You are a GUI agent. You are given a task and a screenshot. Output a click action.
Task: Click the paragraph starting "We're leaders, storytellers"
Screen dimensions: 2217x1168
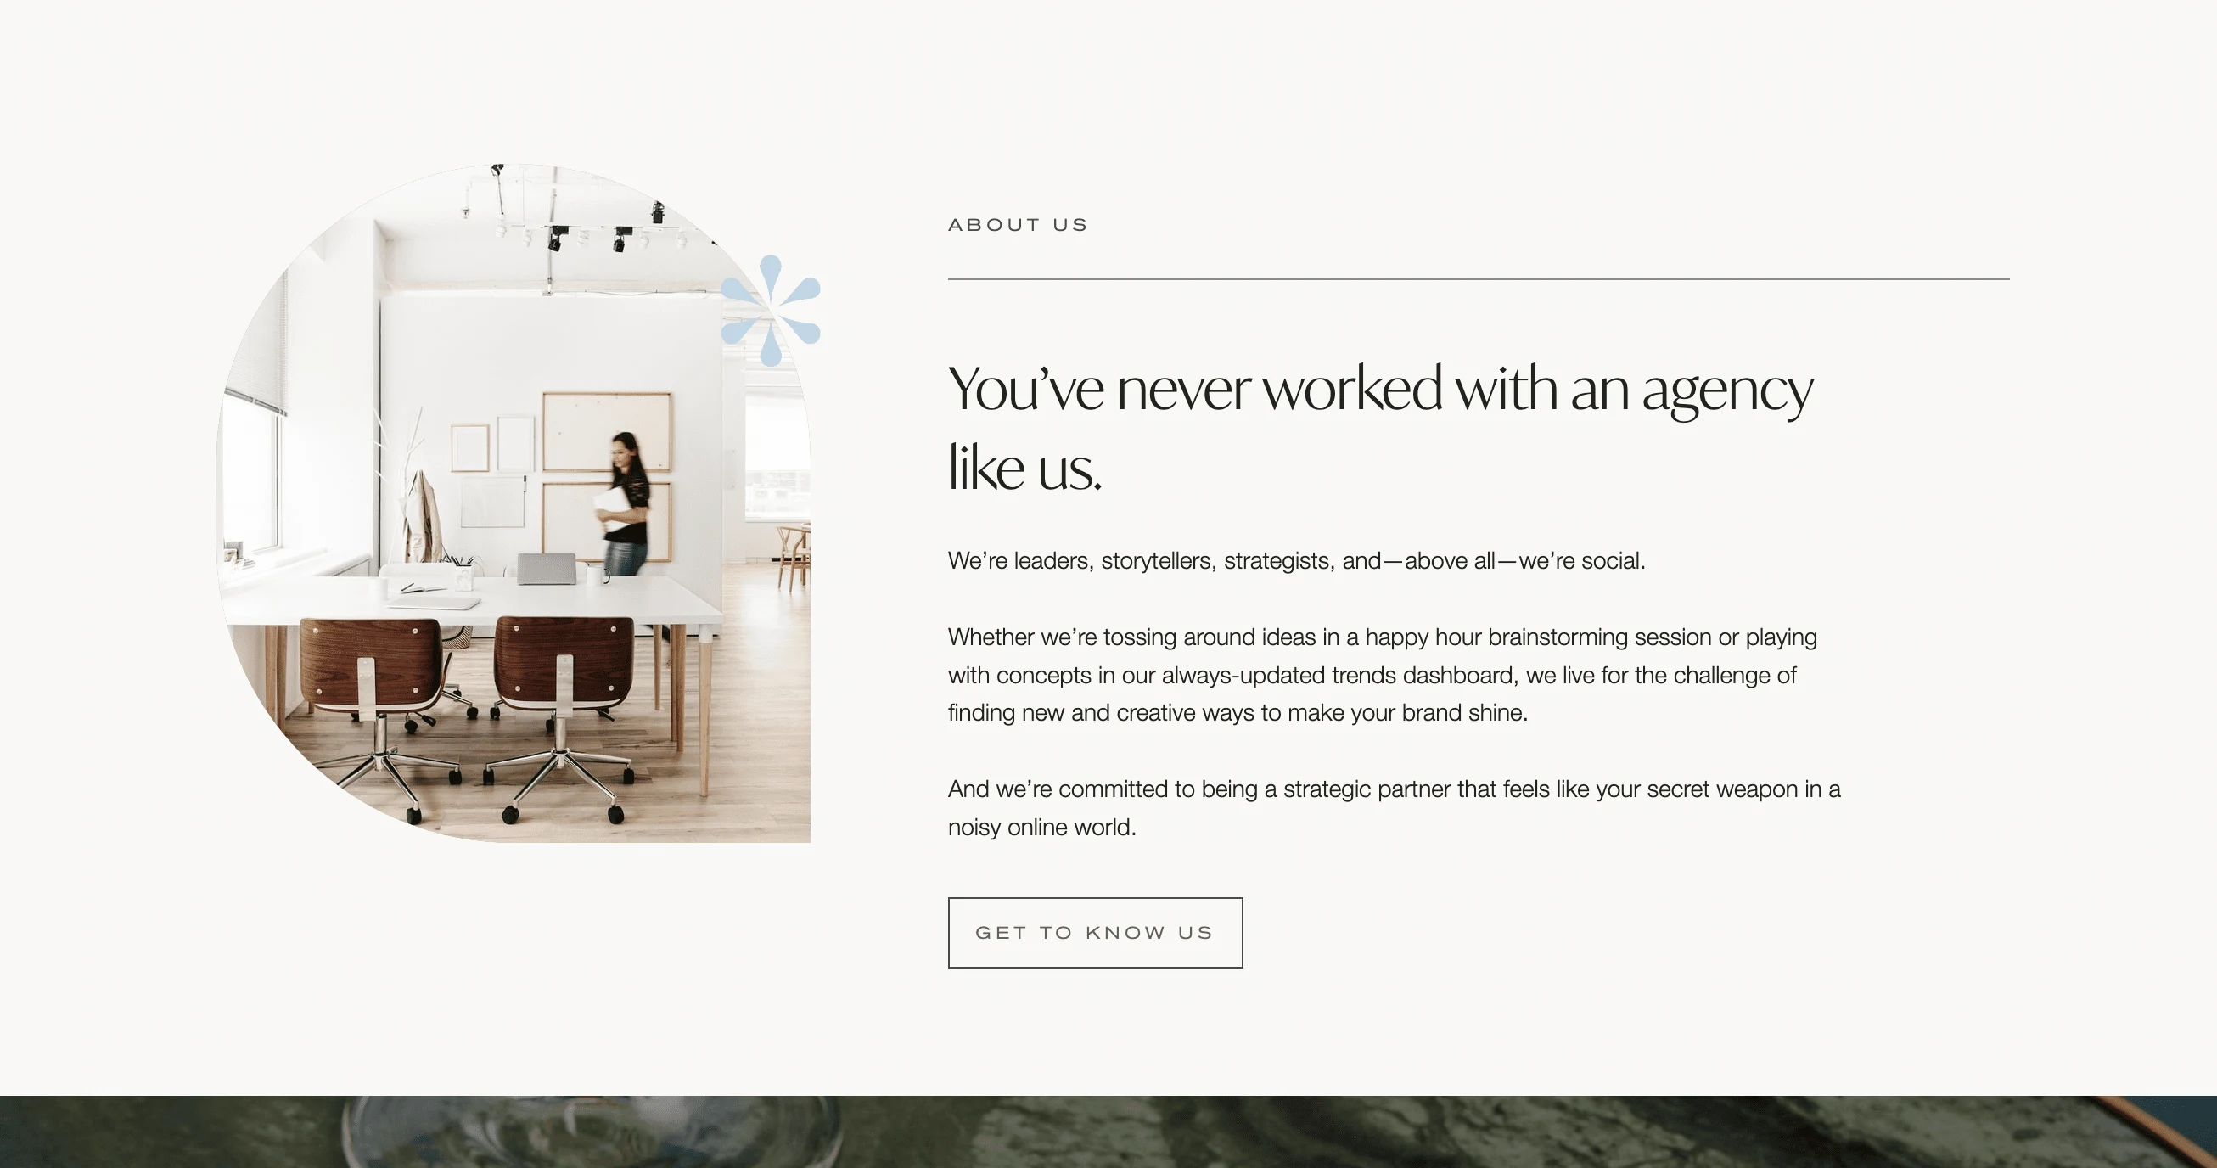(1296, 561)
